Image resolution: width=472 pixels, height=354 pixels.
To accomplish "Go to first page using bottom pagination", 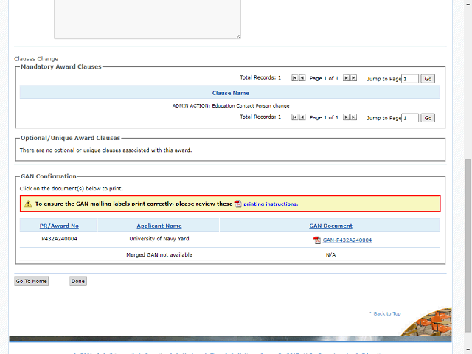I will click(x=295, y=117).
